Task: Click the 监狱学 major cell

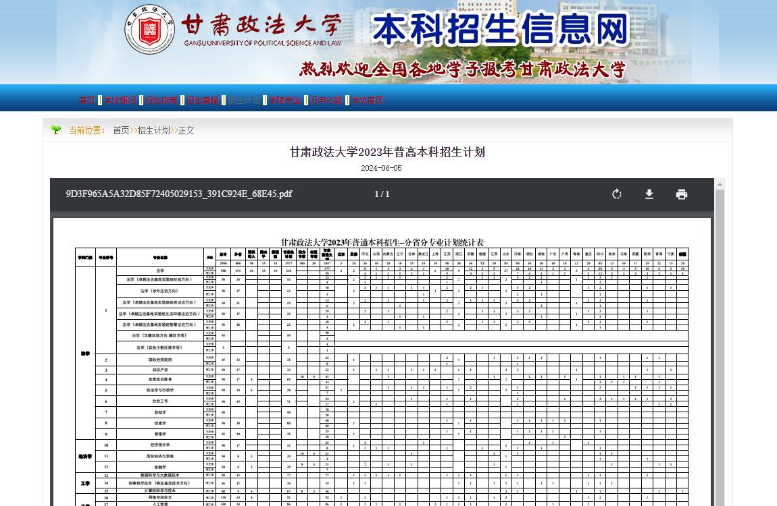Action: pyautogui.click(x=160, y=412)
